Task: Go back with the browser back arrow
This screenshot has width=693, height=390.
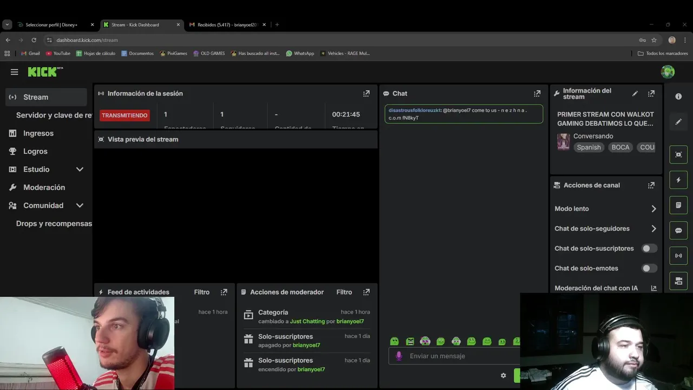Action: (x=8, y=40)
